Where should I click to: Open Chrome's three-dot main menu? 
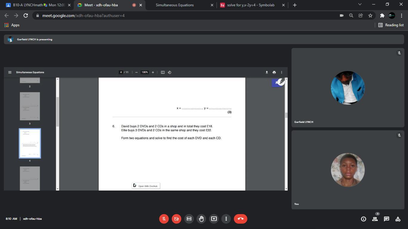pos(401,16)
